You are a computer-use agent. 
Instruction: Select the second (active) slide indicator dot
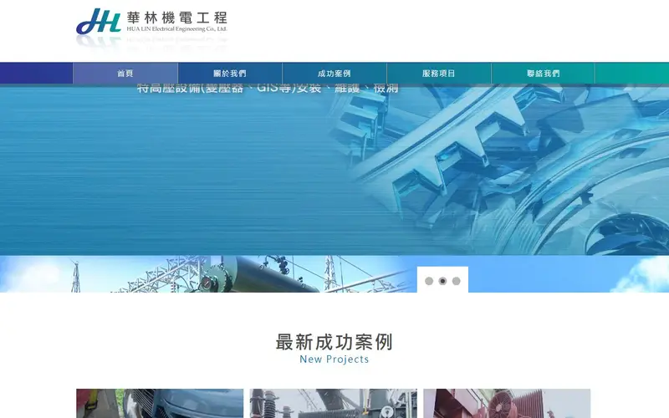443,281
